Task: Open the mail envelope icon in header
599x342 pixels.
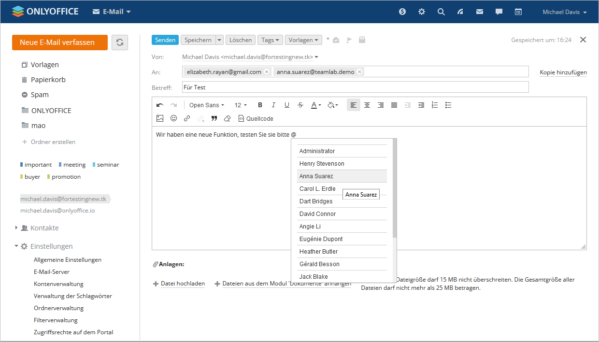Action: 480,12
